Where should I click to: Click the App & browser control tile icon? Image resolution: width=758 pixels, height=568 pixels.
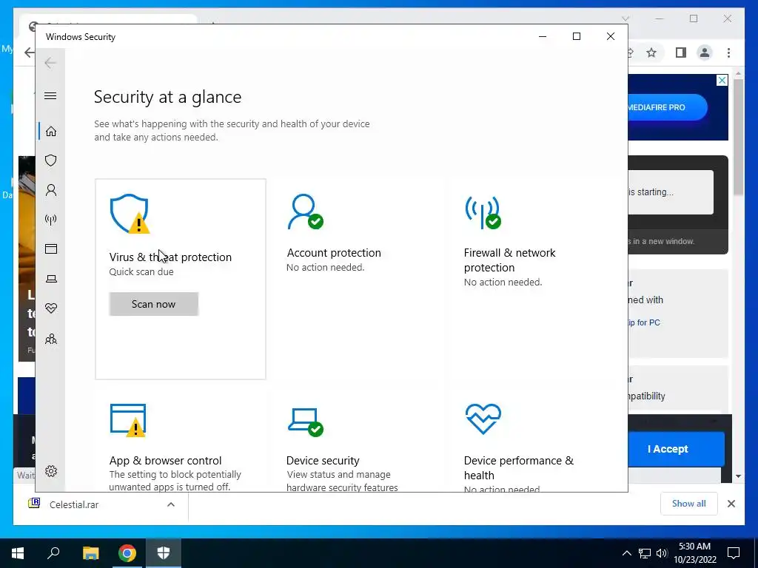click(128, 420)
